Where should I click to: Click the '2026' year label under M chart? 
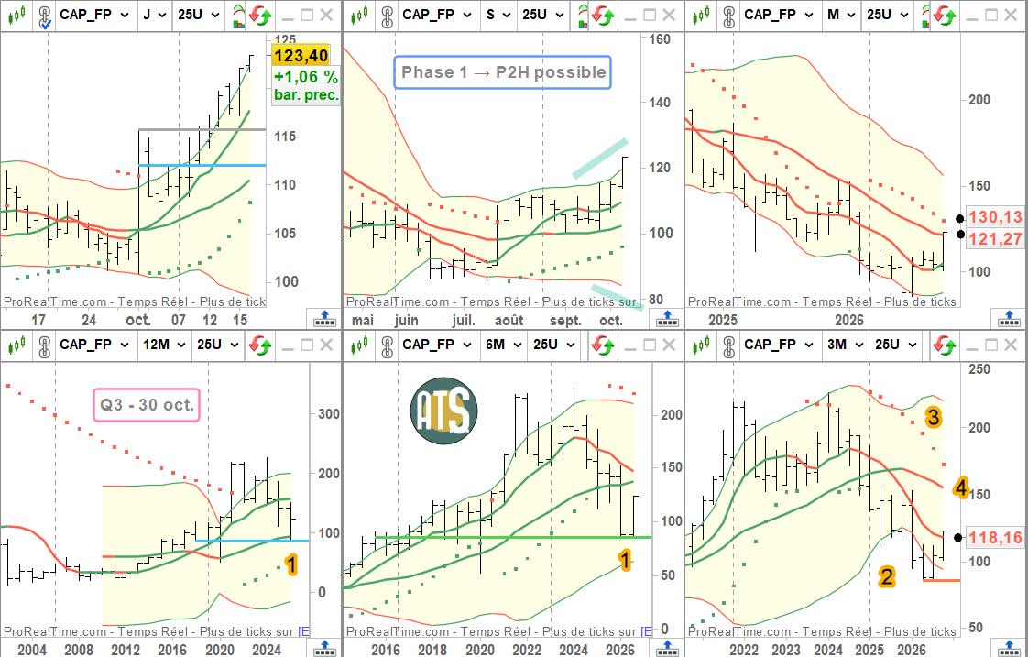pyautogui.click(x=849, y=320)
